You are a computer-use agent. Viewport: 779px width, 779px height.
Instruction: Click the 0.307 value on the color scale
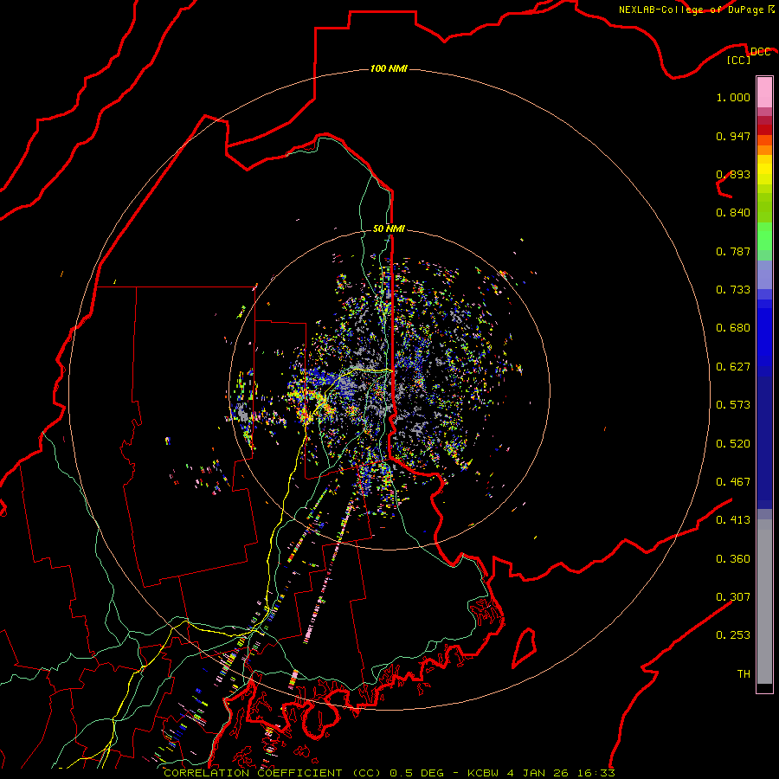click(x=733, y=597)
